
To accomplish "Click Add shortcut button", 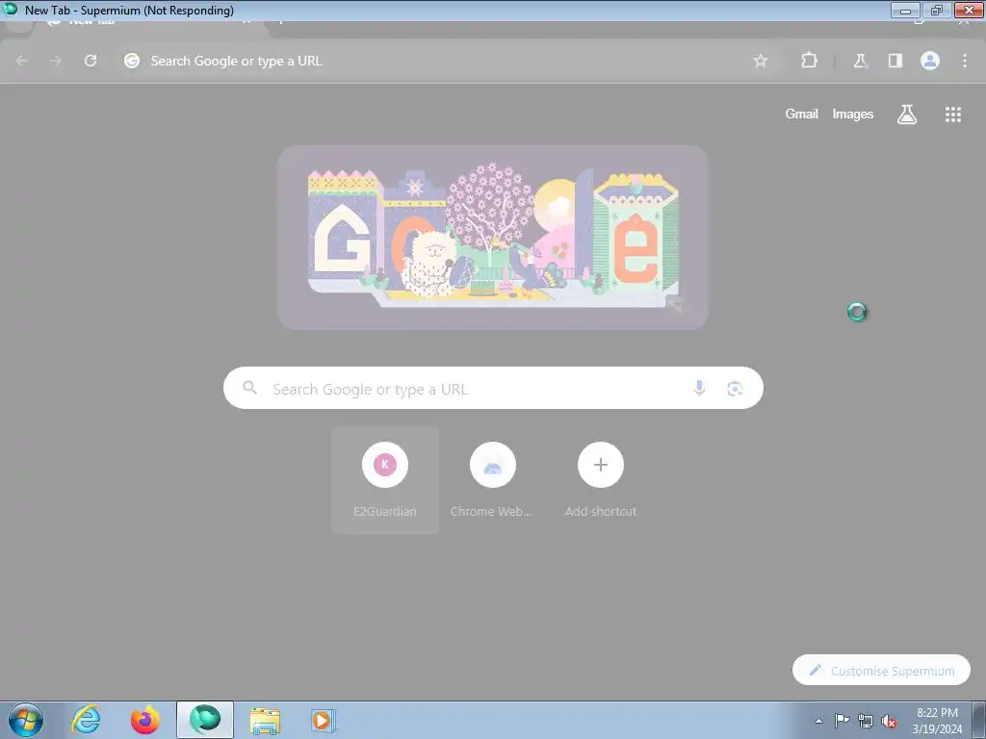I will click(x=601, y=480).
